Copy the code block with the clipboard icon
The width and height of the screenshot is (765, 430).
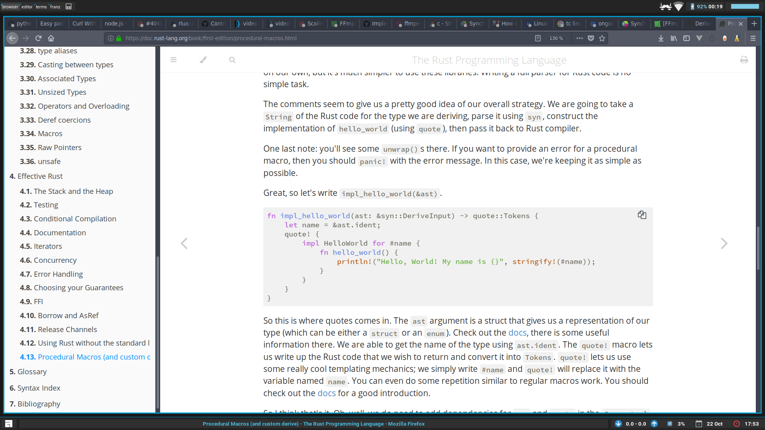(642, 215)
